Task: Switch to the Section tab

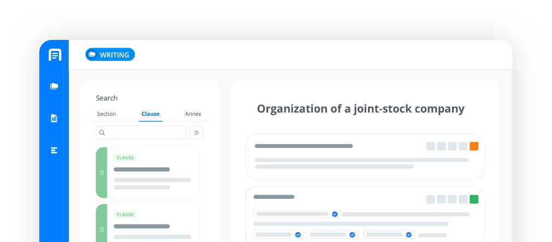Action: tap(106, 114)
